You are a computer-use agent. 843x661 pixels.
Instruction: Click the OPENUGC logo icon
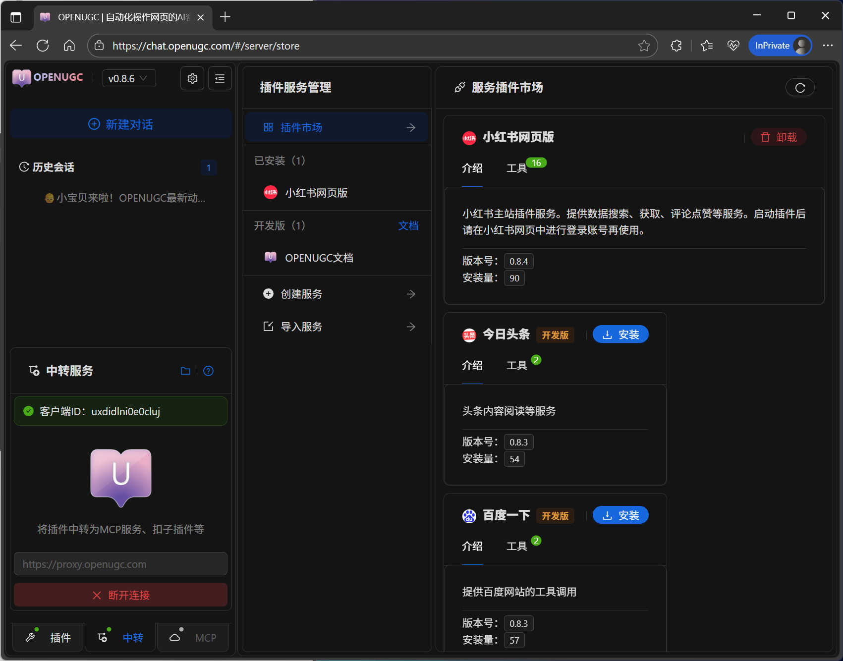tap(22, 78)
